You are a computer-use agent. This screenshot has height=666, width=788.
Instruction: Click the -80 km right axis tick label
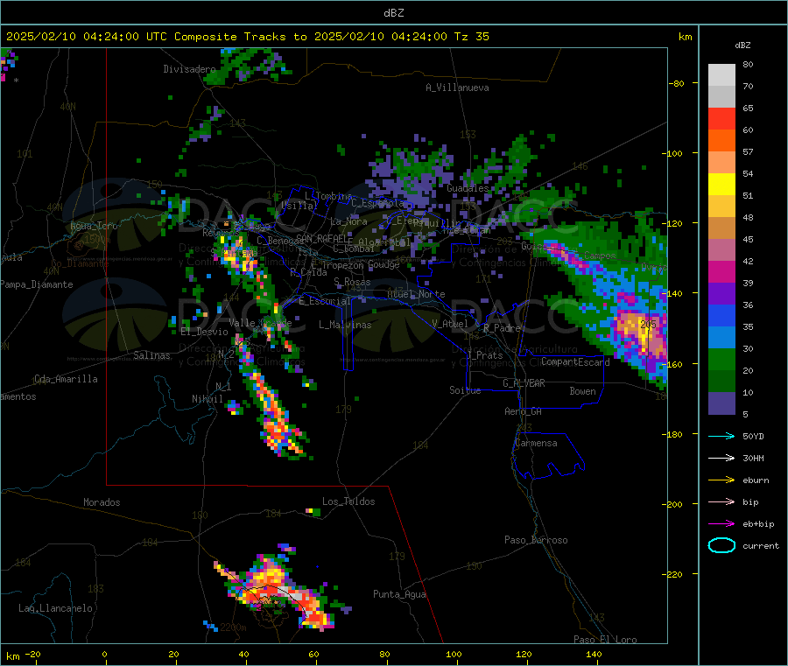pos(677,83)
